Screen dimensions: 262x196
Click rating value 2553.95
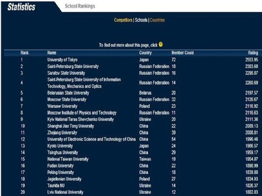pos(251,60)
